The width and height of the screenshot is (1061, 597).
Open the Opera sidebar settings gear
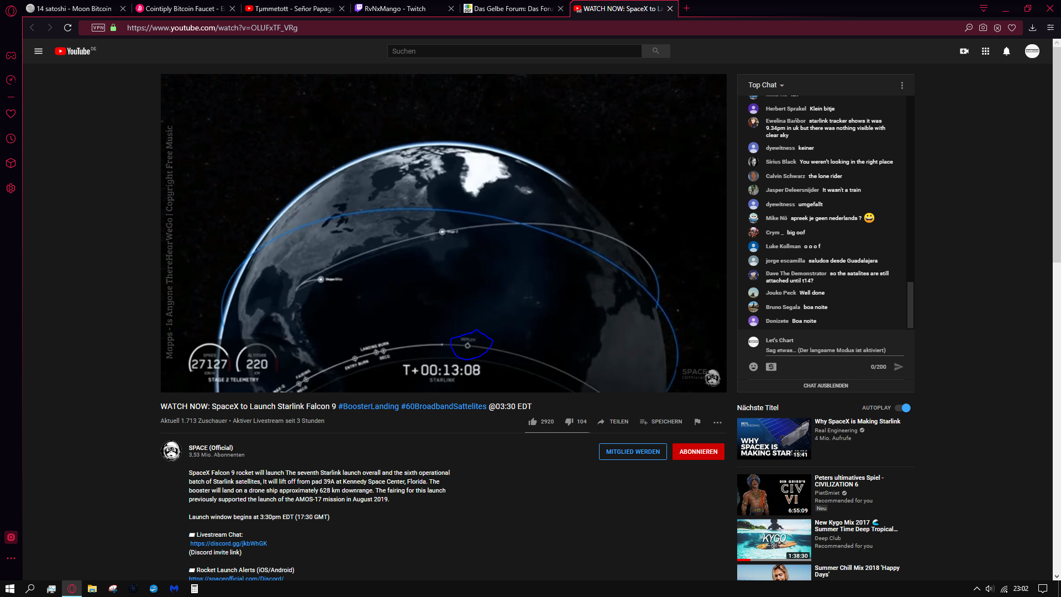coord(10,188)
